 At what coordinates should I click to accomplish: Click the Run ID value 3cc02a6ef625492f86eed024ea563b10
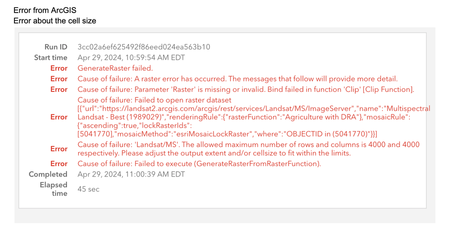coord(144,47)
